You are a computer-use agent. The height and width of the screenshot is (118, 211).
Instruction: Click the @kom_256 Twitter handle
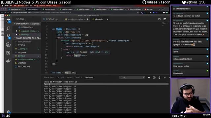196,2
